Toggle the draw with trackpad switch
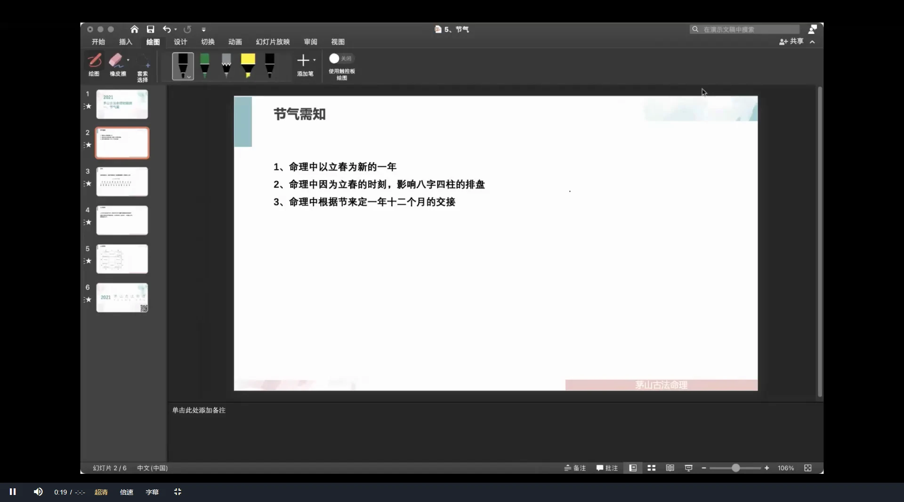Image resolution: width=904 pixels, height=502 pixels. point(341,59)
